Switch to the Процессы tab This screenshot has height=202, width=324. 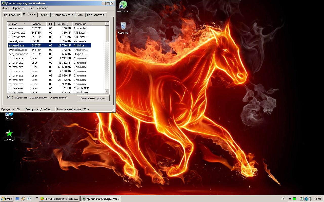point(29,14)
